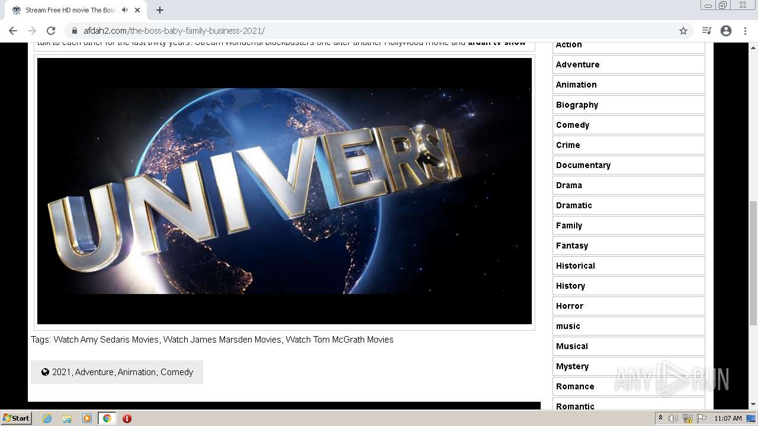758x426 pixels.
Task: Mute the tab using speaker icon
Action: click(x=124, y=10)
